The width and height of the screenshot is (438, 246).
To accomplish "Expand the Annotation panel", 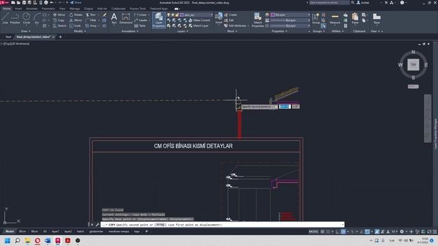I will [130, 31].
